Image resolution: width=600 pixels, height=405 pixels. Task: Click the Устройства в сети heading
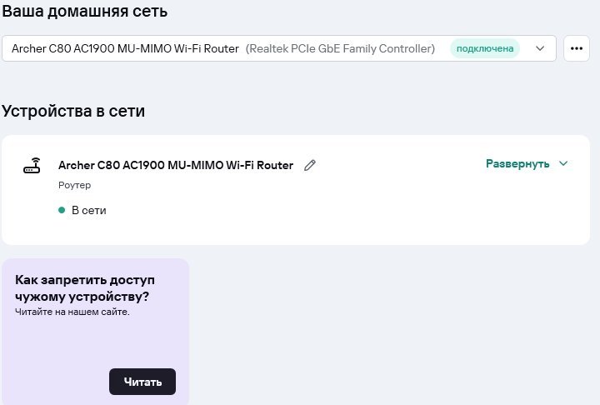tap(73, 111)
